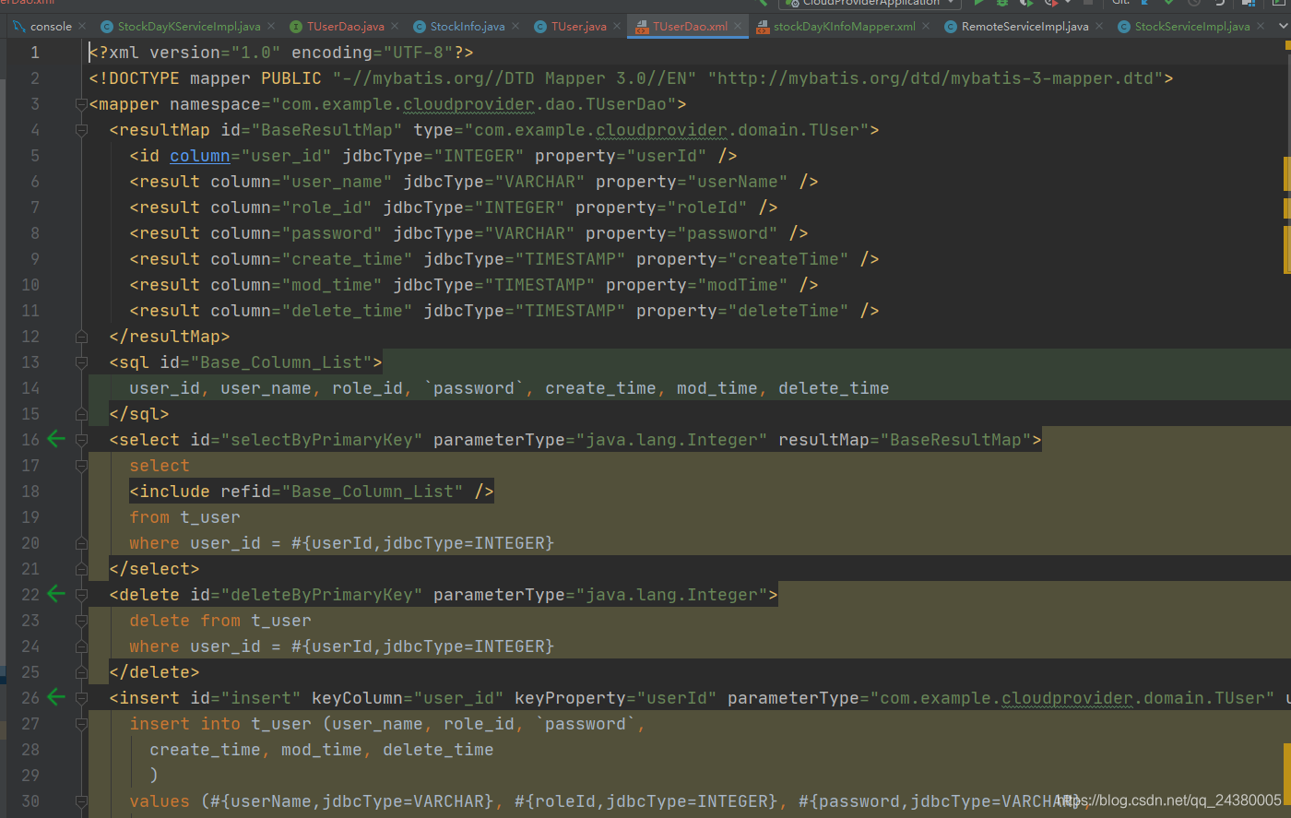The height and width of the screenshot is (818, 1291).
Task: Click the class icon on StockInfo.java tab
Action: [x=420, y=27]
